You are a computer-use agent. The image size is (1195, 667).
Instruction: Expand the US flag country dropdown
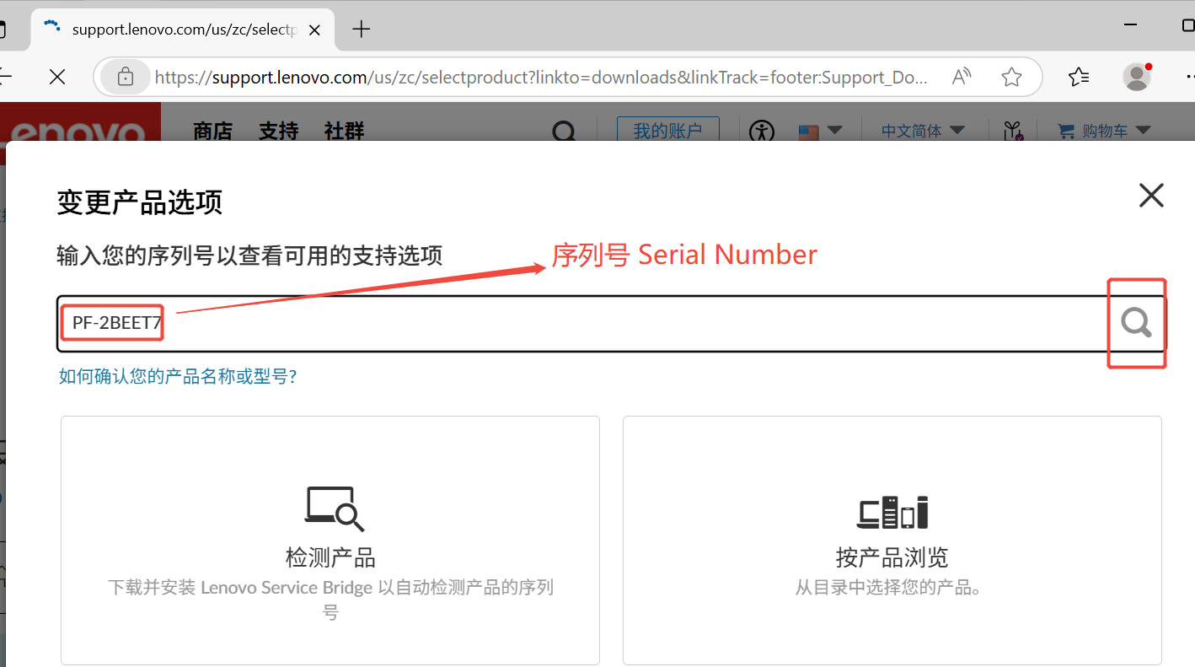click(821, 132)
